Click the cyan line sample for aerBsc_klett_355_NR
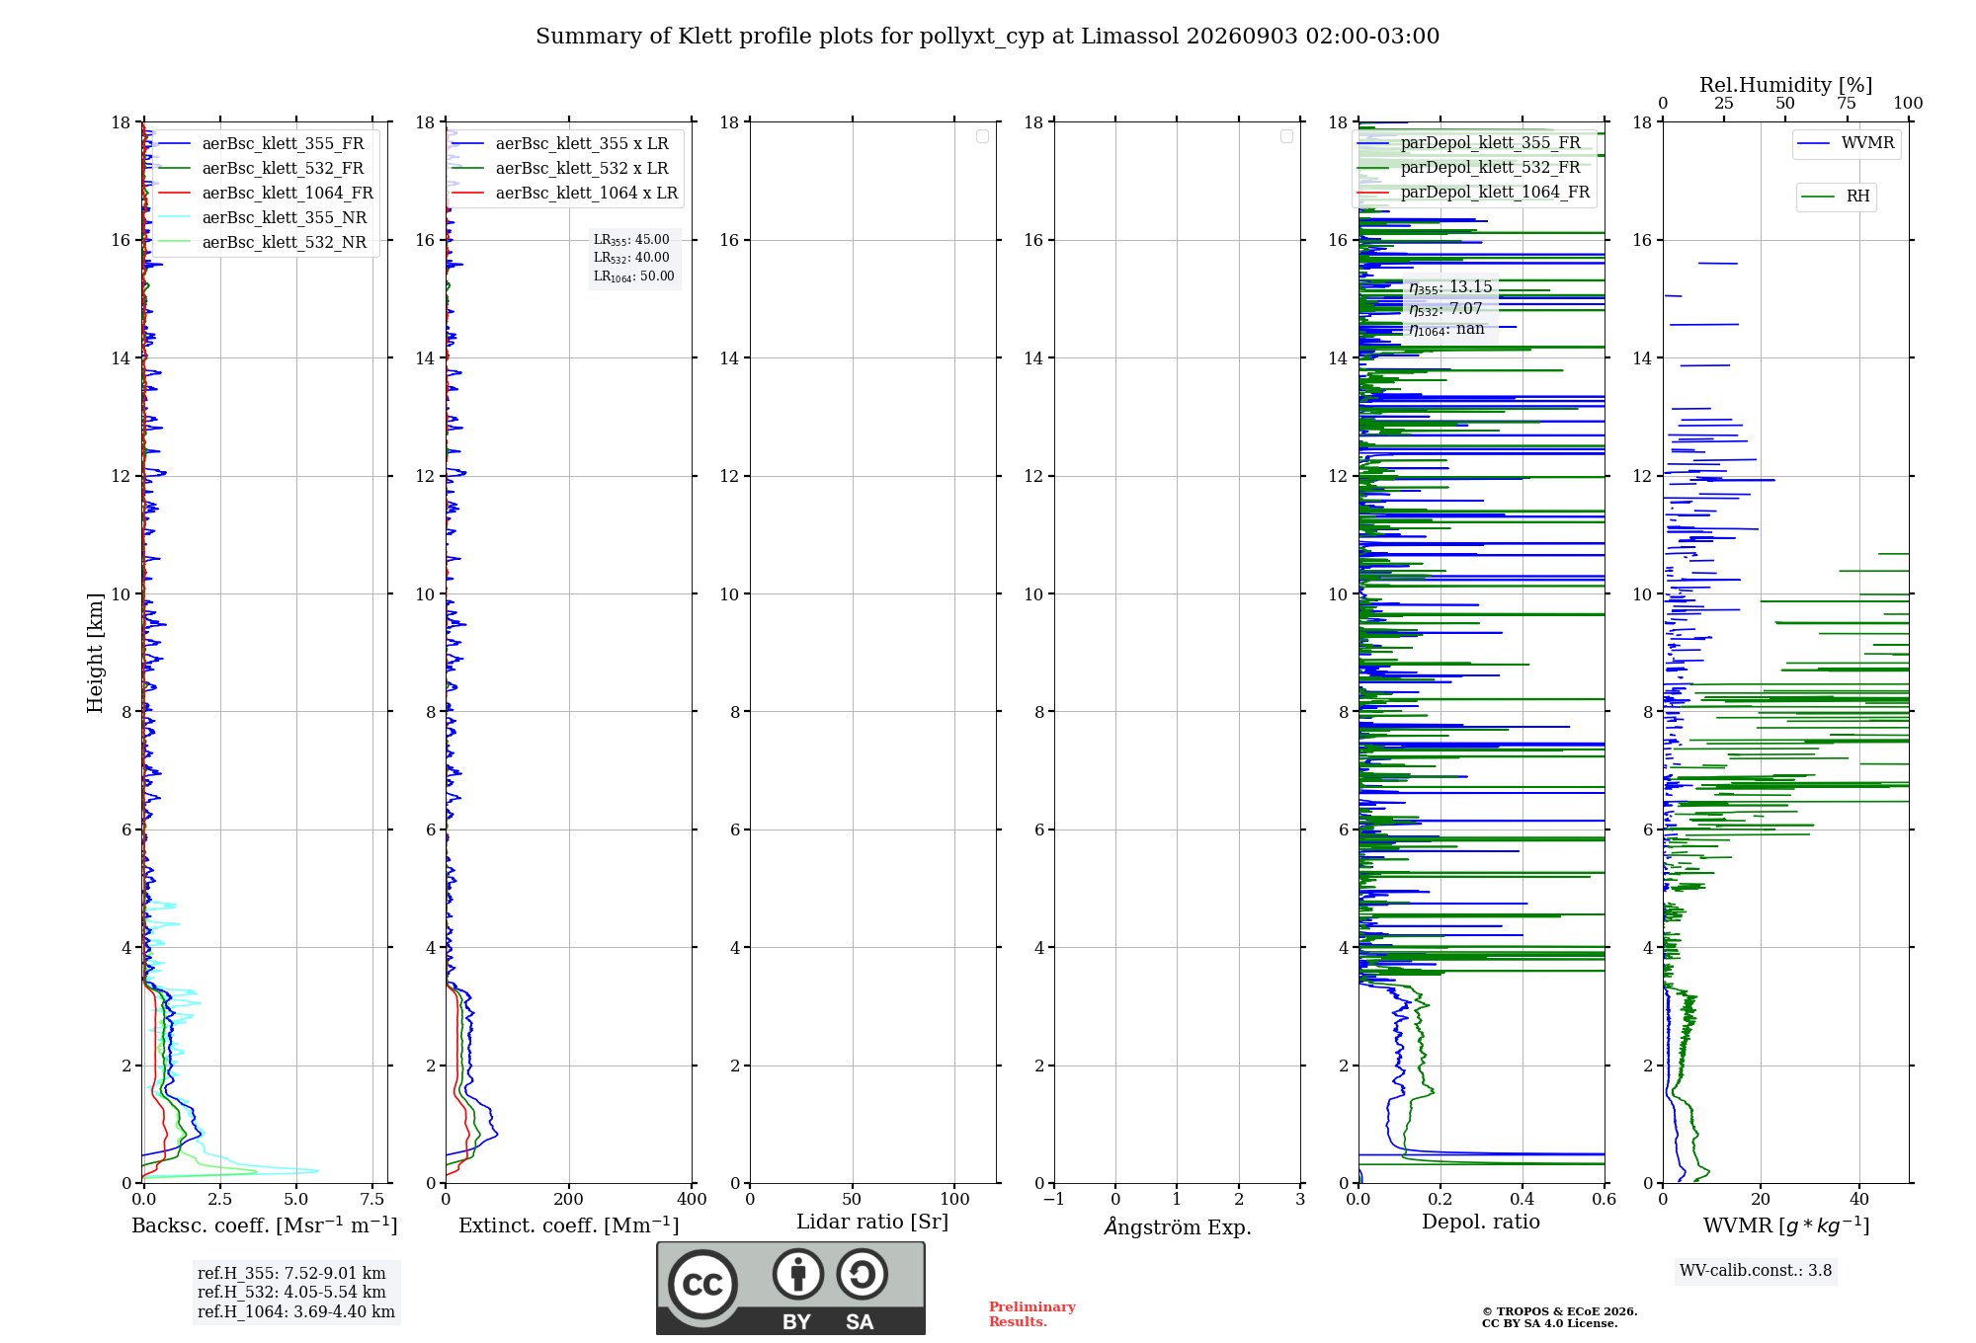This screenshot has height=1343, width=1976. [x=174, y=218]
